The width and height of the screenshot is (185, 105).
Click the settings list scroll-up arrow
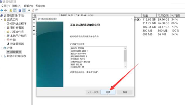(x=125, y=48)
